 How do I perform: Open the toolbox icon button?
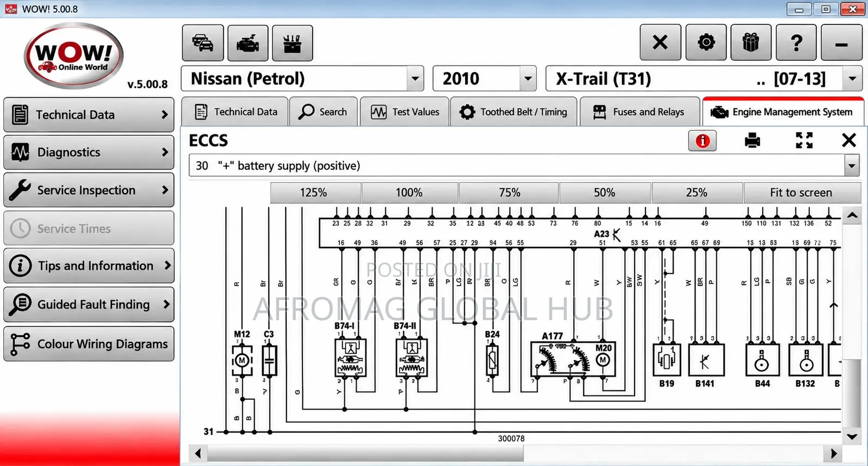click(292, 43)
